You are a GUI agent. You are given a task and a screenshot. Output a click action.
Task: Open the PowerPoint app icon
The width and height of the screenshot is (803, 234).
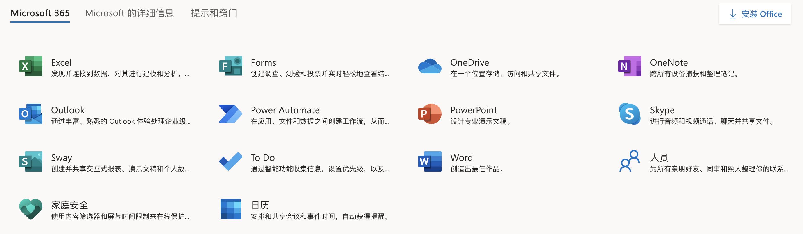(x=430, y=114)
